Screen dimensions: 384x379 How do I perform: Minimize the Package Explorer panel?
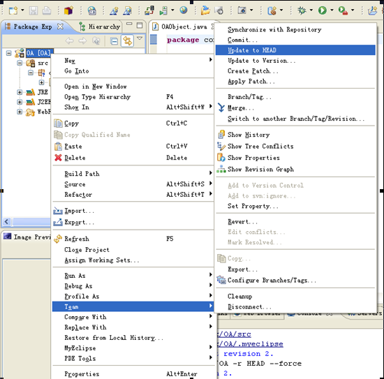pos(129,24)
